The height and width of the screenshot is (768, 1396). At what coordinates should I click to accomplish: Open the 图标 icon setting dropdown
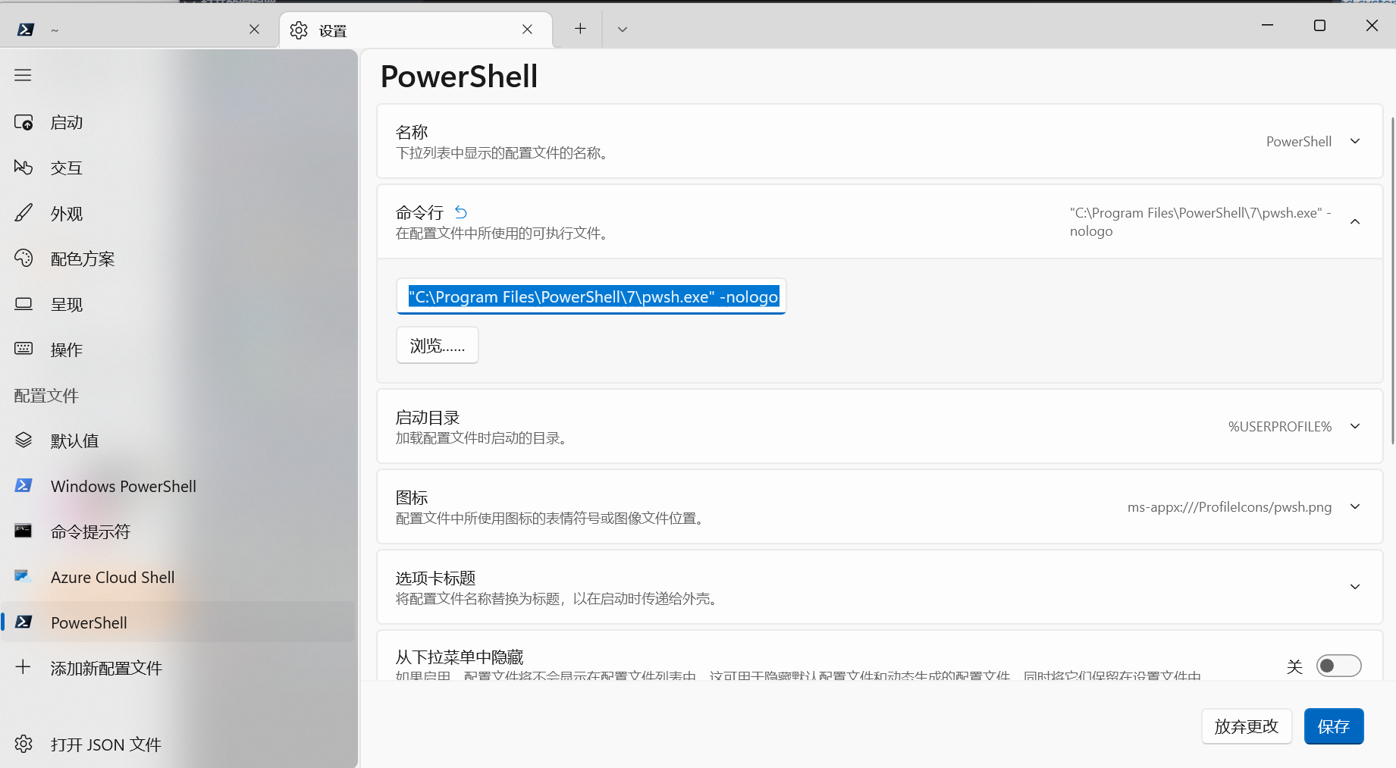[x=1354, y=506]
